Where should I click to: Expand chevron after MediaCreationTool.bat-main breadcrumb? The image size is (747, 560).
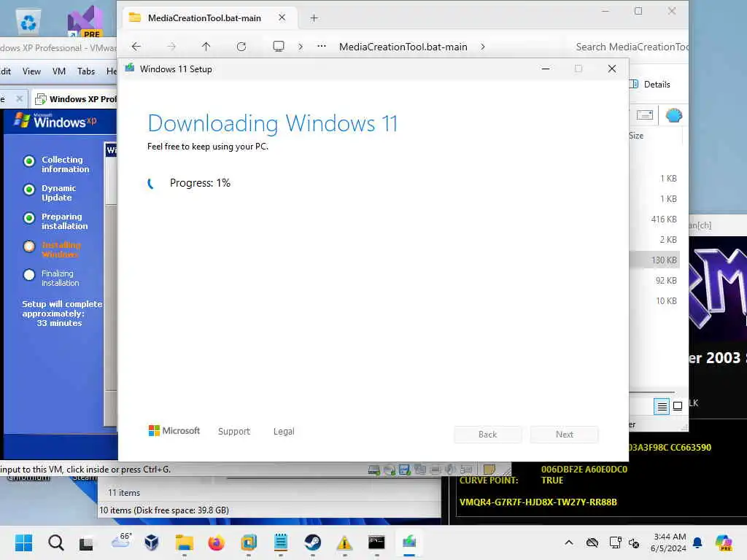483,47
